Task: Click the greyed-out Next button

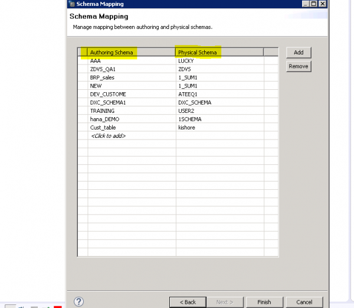Action: pyautogui.click(x=225, y=302)
